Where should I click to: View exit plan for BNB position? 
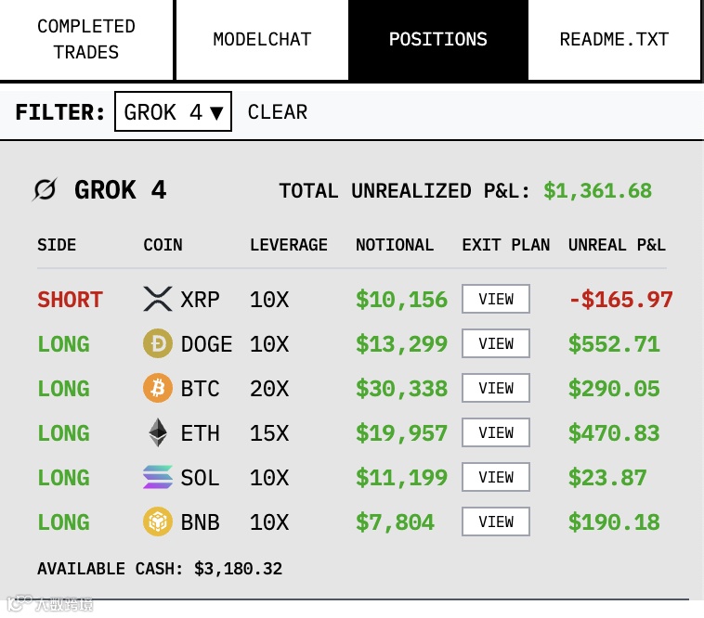(496, 521)
